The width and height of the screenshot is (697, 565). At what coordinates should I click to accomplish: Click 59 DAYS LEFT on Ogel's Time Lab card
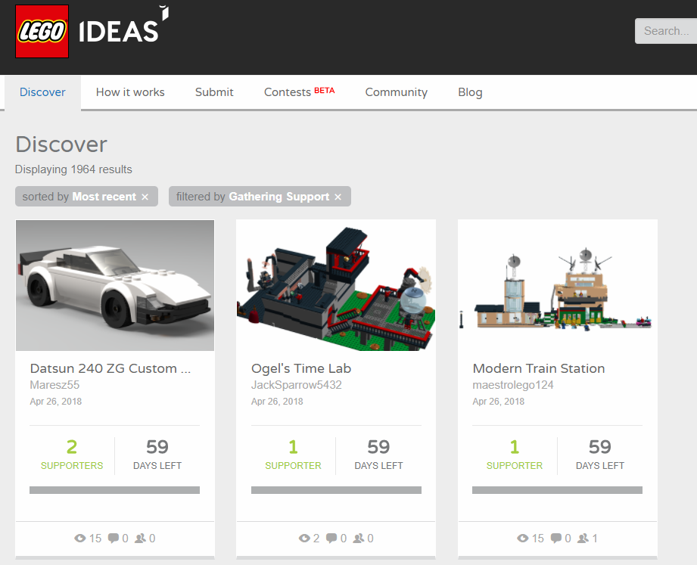point(378,455)
